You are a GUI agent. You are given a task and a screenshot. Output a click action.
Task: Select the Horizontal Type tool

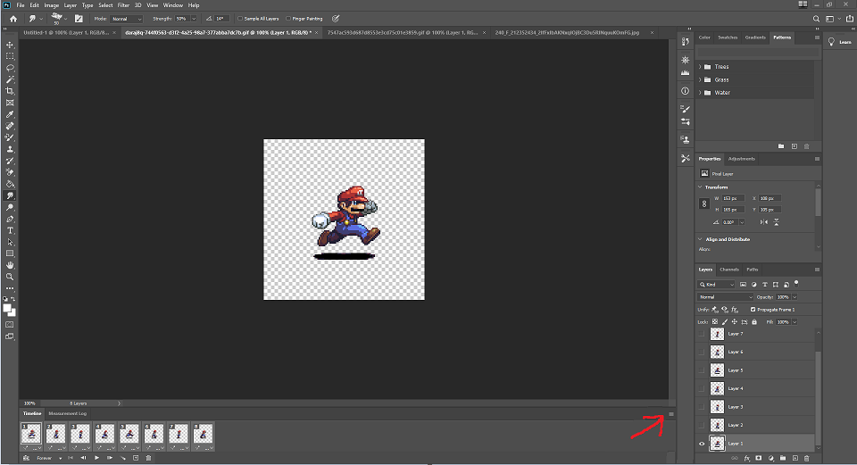coord(10,230)
